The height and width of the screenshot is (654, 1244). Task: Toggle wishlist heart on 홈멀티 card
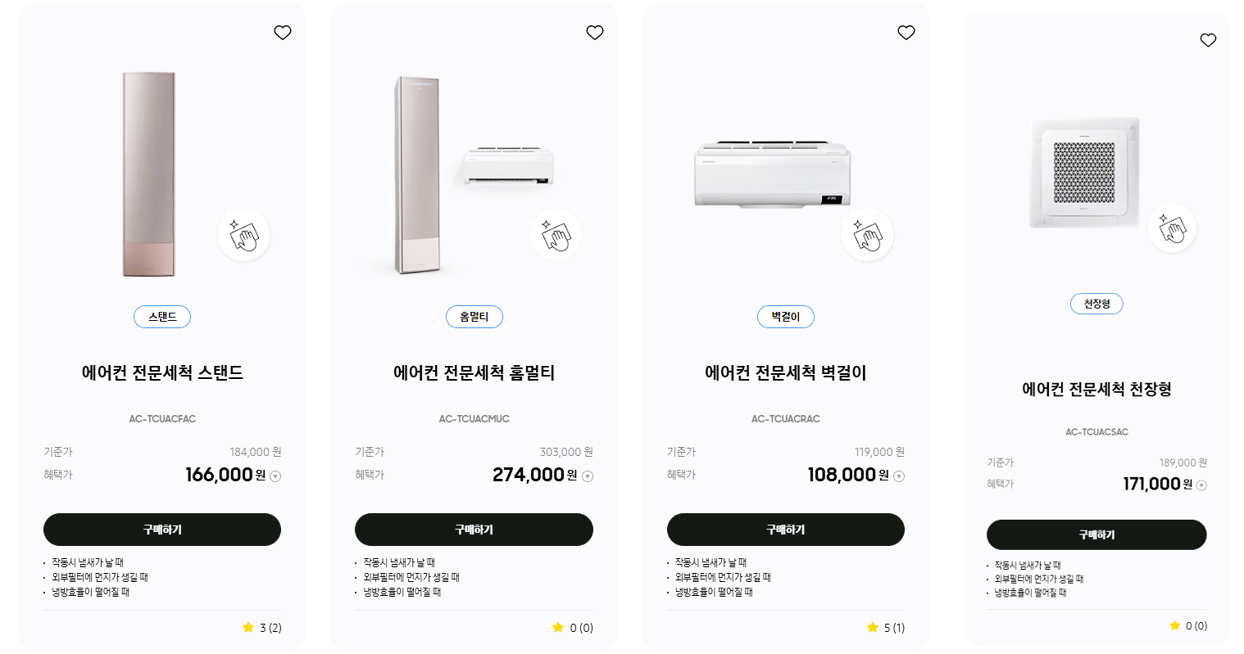595,33
